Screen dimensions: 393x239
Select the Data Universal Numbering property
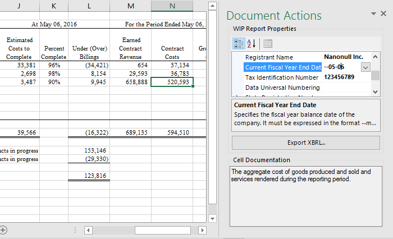282,88
